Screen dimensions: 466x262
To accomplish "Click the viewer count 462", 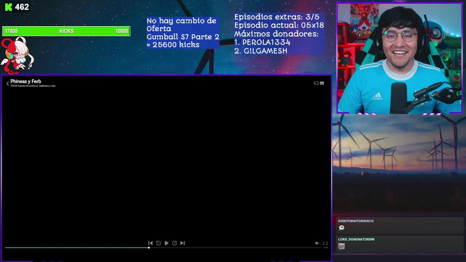I will point(22,7).
